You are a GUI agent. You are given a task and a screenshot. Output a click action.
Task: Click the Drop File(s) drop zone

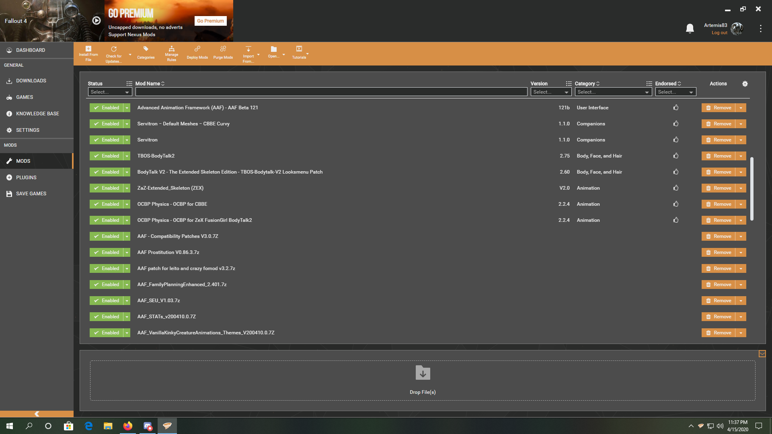pos(423,381)
